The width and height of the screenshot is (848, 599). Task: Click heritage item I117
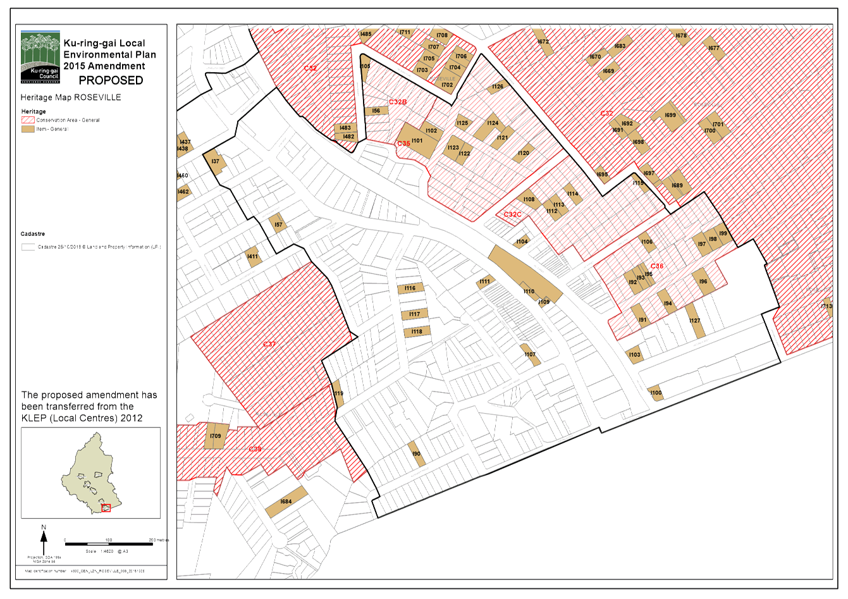[415, 314]
